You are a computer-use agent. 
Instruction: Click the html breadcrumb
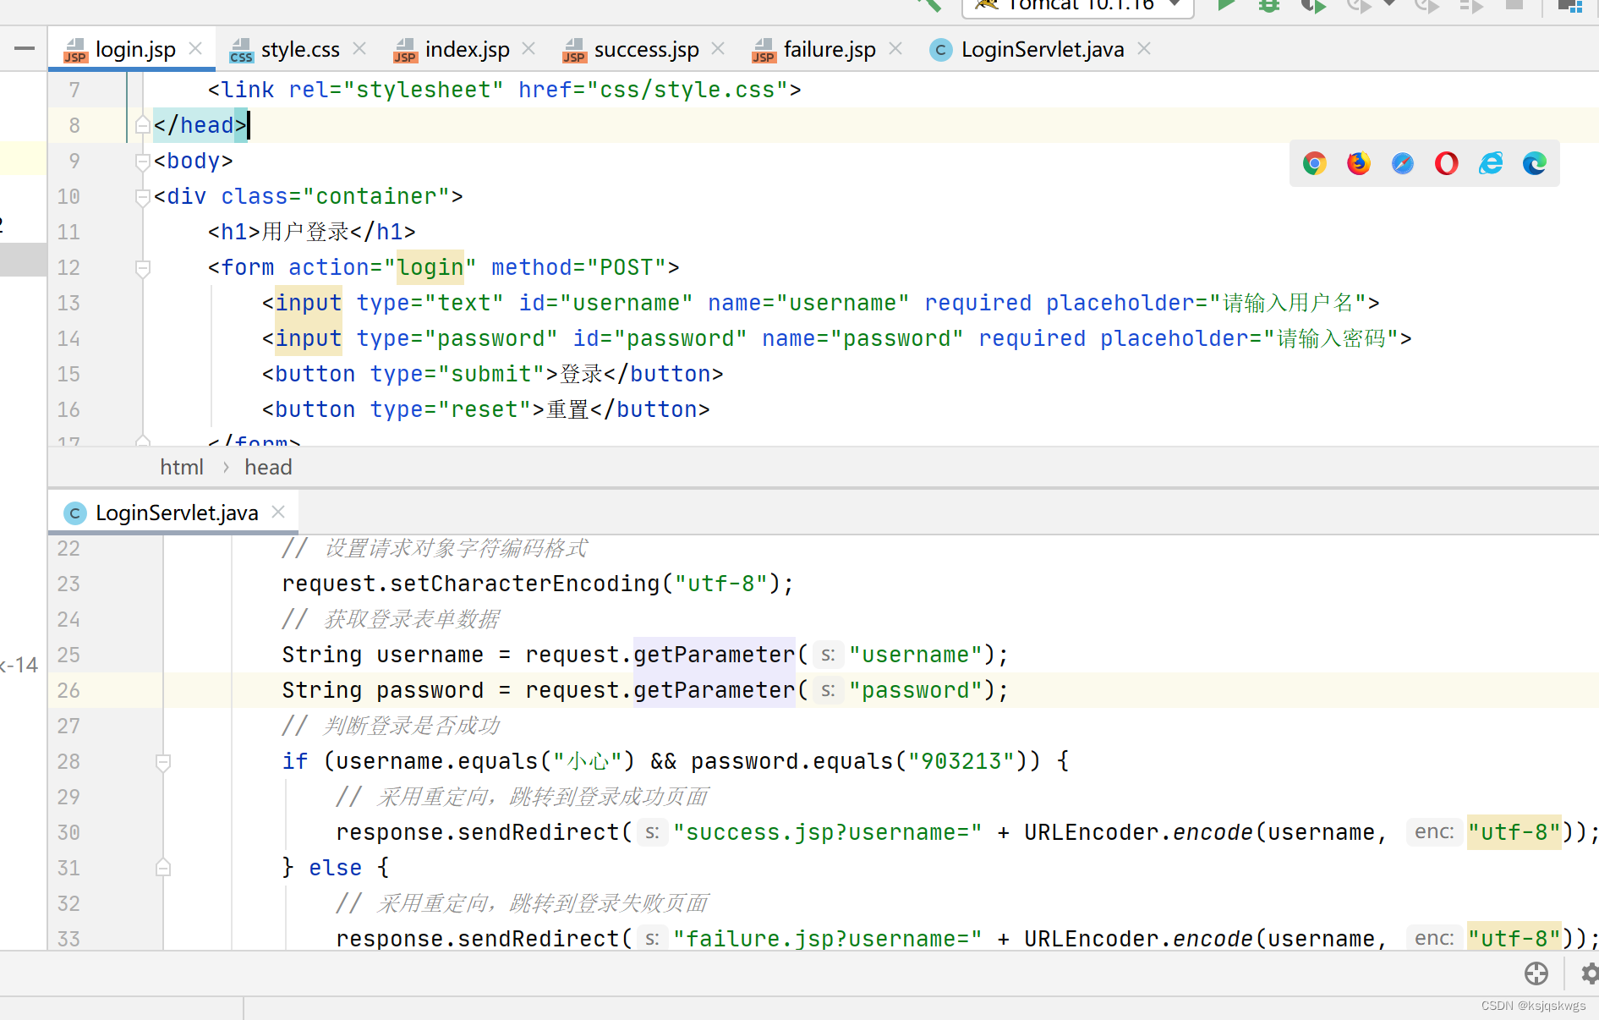point(182,467)
